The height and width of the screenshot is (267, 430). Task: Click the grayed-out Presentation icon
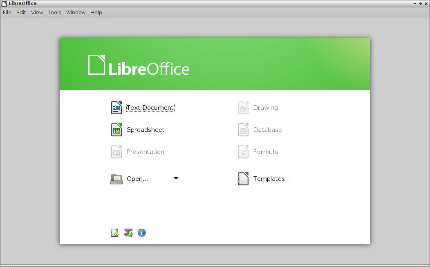[x=116, y=152]
